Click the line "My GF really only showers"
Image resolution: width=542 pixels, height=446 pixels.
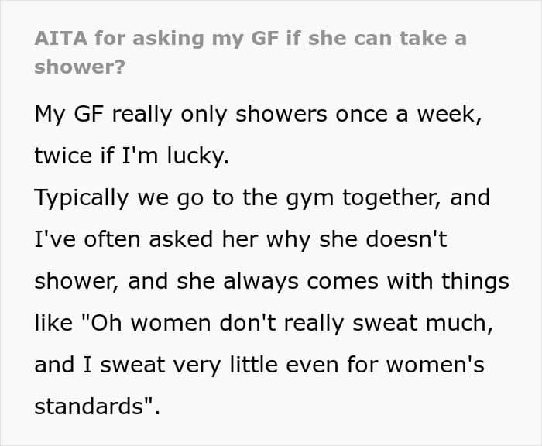pyautogui.click(x=180, y=115)
